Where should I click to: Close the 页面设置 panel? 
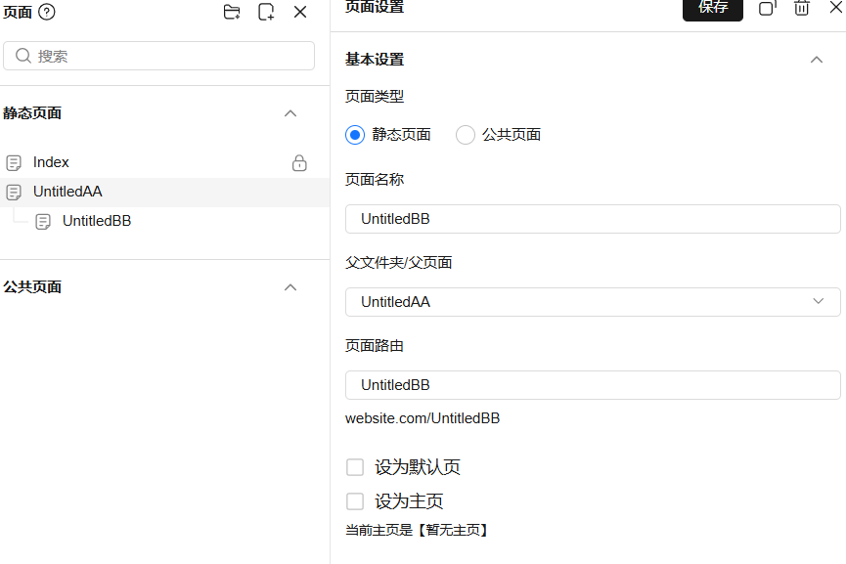pyautogui.click(x=836, y=8)
